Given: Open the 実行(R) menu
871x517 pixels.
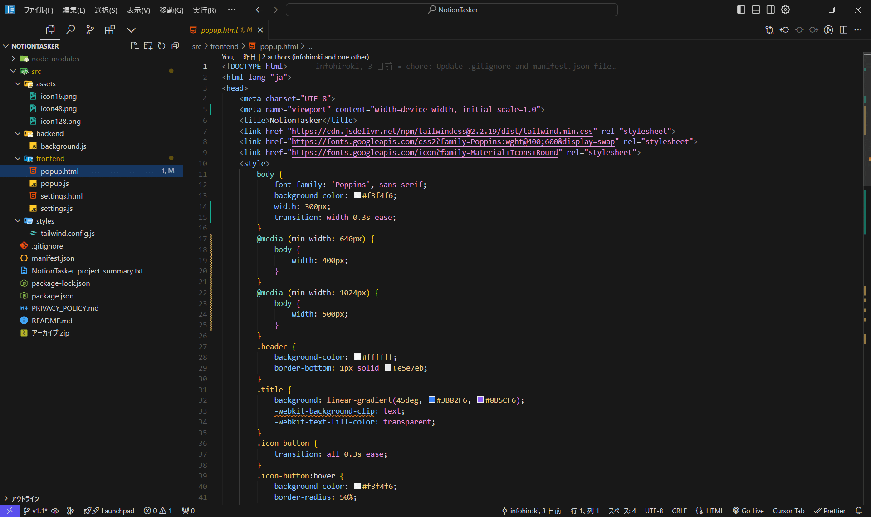Looking at the screenshot, I should coord(204,10).
